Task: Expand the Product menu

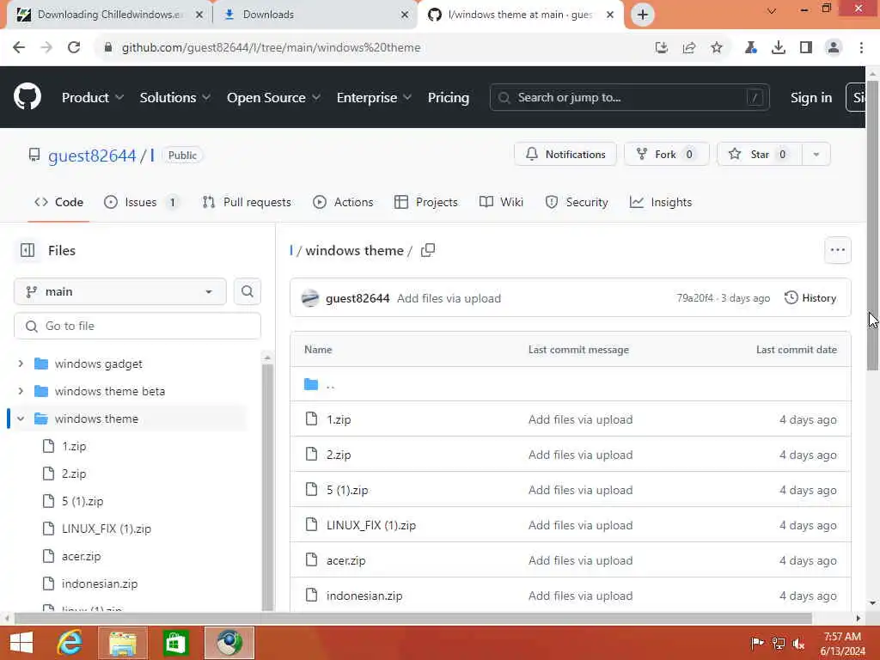Action: 93,98
